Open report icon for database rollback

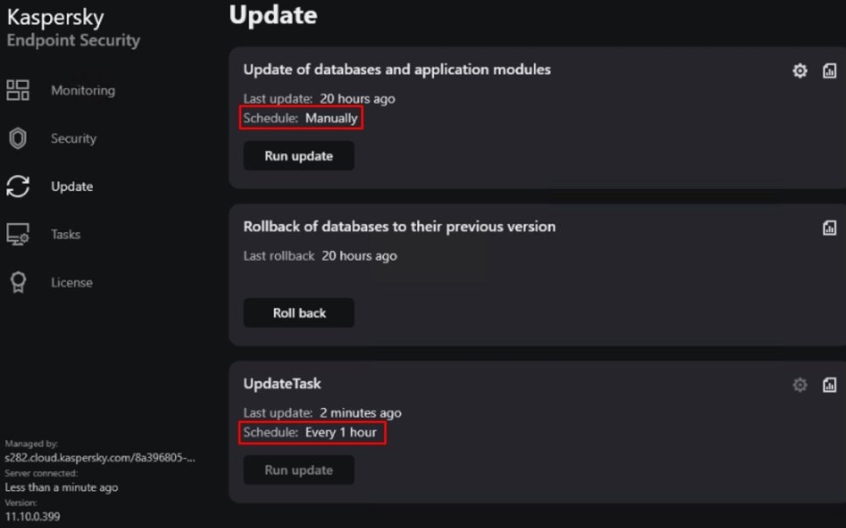click(x=829, y=228)
